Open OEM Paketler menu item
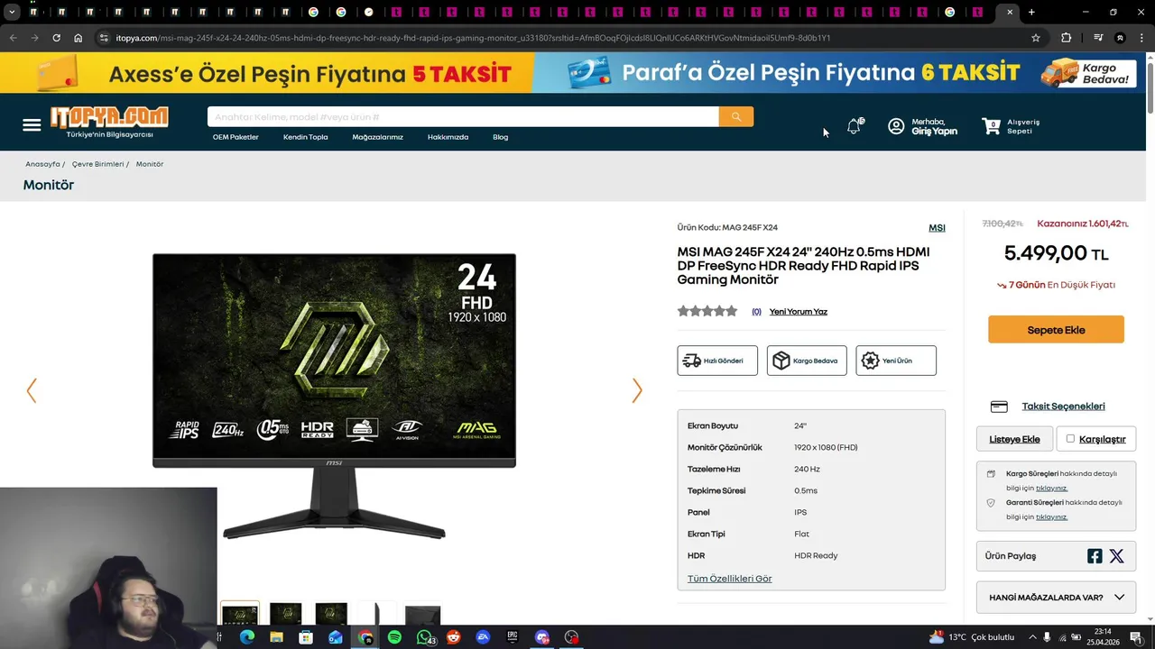 coord(236,137)
